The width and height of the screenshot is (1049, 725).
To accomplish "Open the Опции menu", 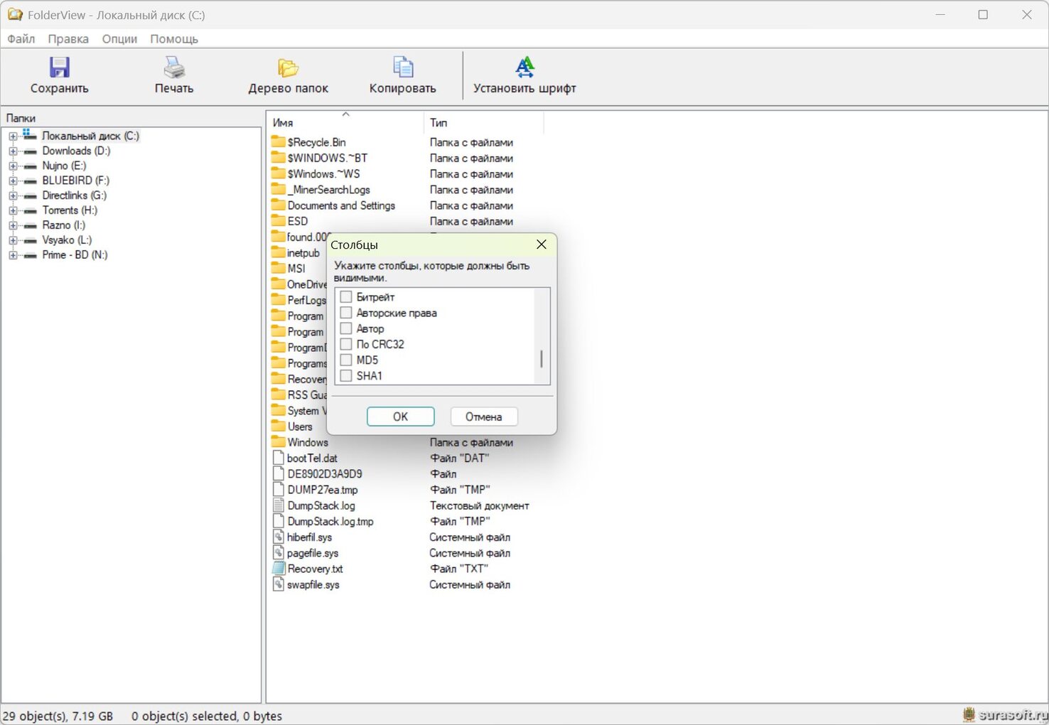I will 119,39.
